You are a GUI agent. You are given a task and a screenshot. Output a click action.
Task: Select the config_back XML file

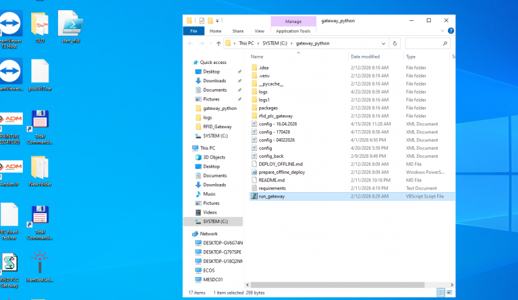coord(352,156)
